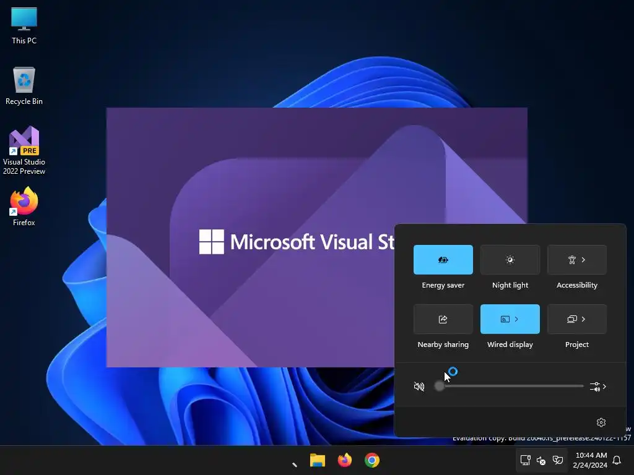Open the Project display options

(x=576, y=319)
